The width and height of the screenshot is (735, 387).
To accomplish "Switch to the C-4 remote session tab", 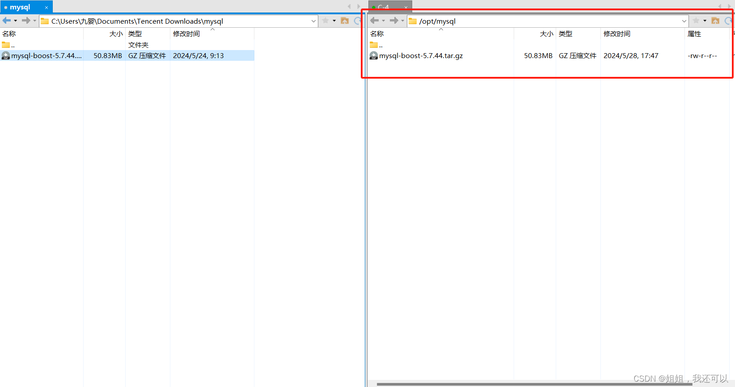I will [x=384, y=7].
